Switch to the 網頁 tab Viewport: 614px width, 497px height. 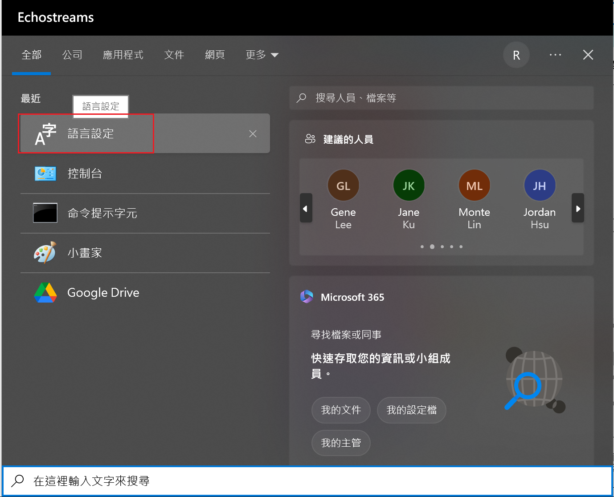215,55
